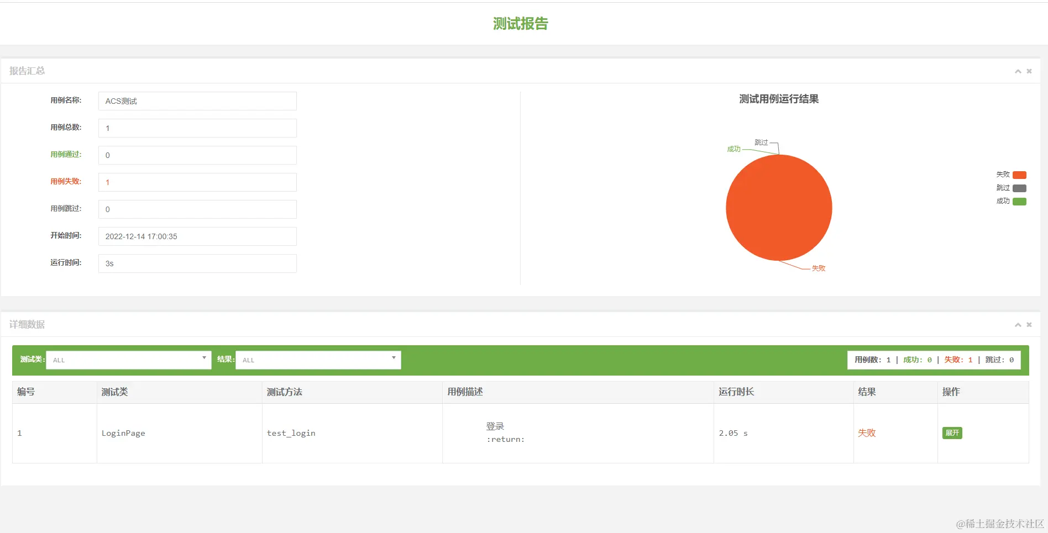Screen dimensions: 1048x533
Task: Click the 用例名称 field showing ACS测试
Action: 197,101
